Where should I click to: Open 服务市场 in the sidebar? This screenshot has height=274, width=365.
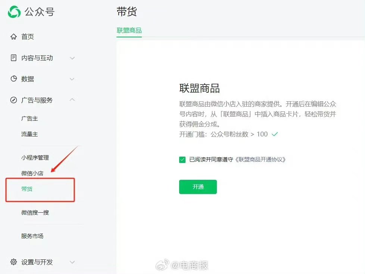(x=32, y=236)
